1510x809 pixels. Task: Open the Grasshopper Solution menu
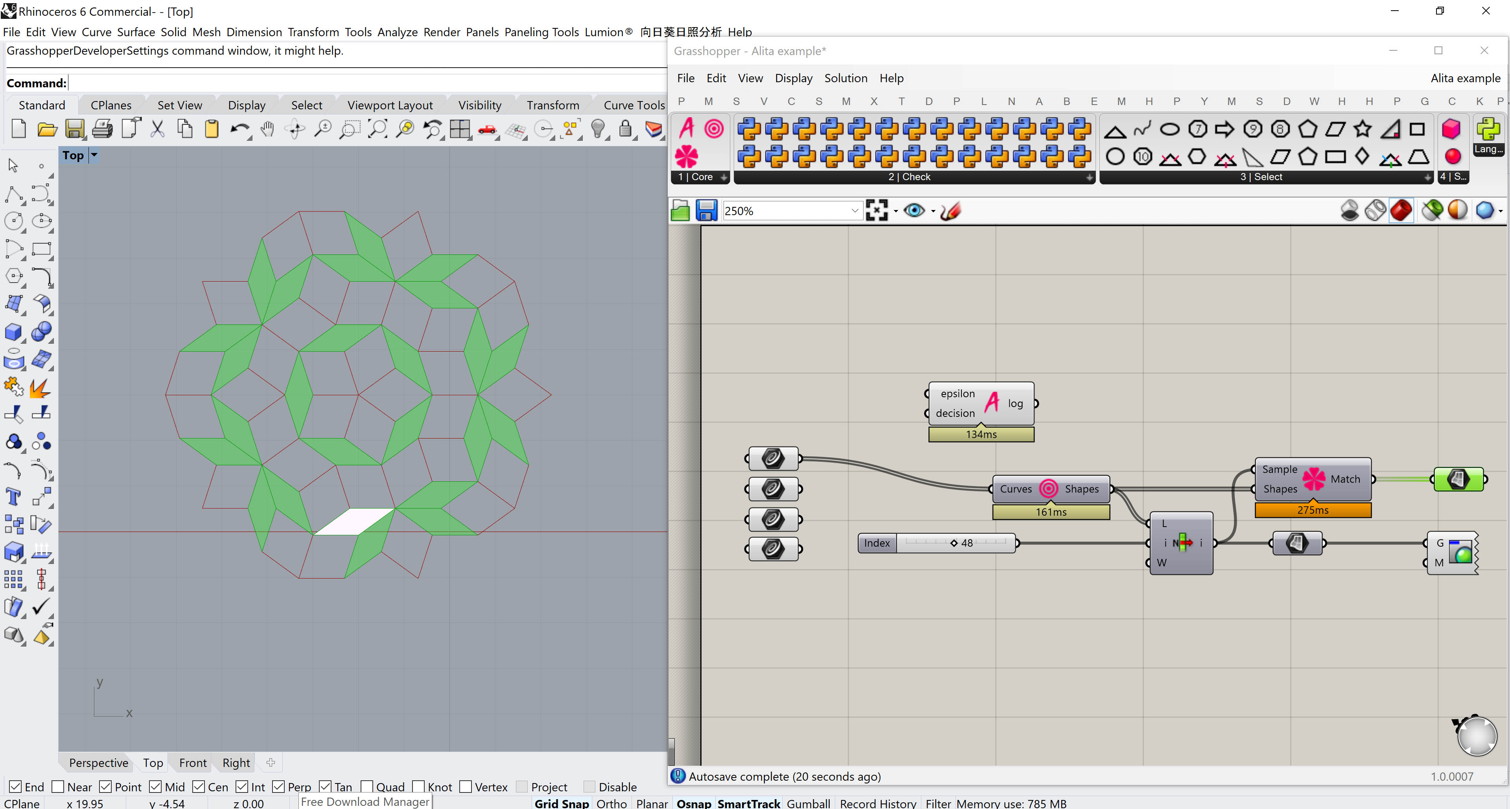point(845,78)
